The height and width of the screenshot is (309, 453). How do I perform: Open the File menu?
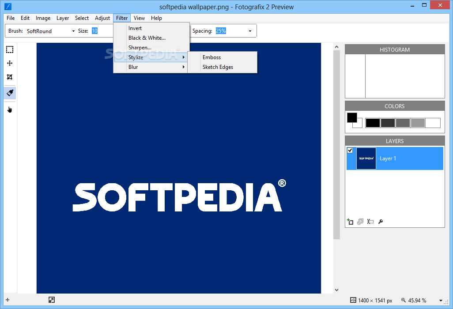(x=11, y=18)
